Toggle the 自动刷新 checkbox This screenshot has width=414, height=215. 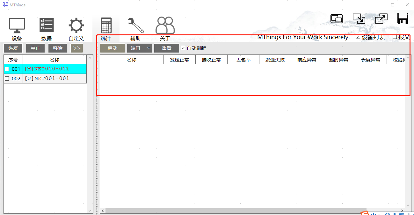tap(183, 48)
